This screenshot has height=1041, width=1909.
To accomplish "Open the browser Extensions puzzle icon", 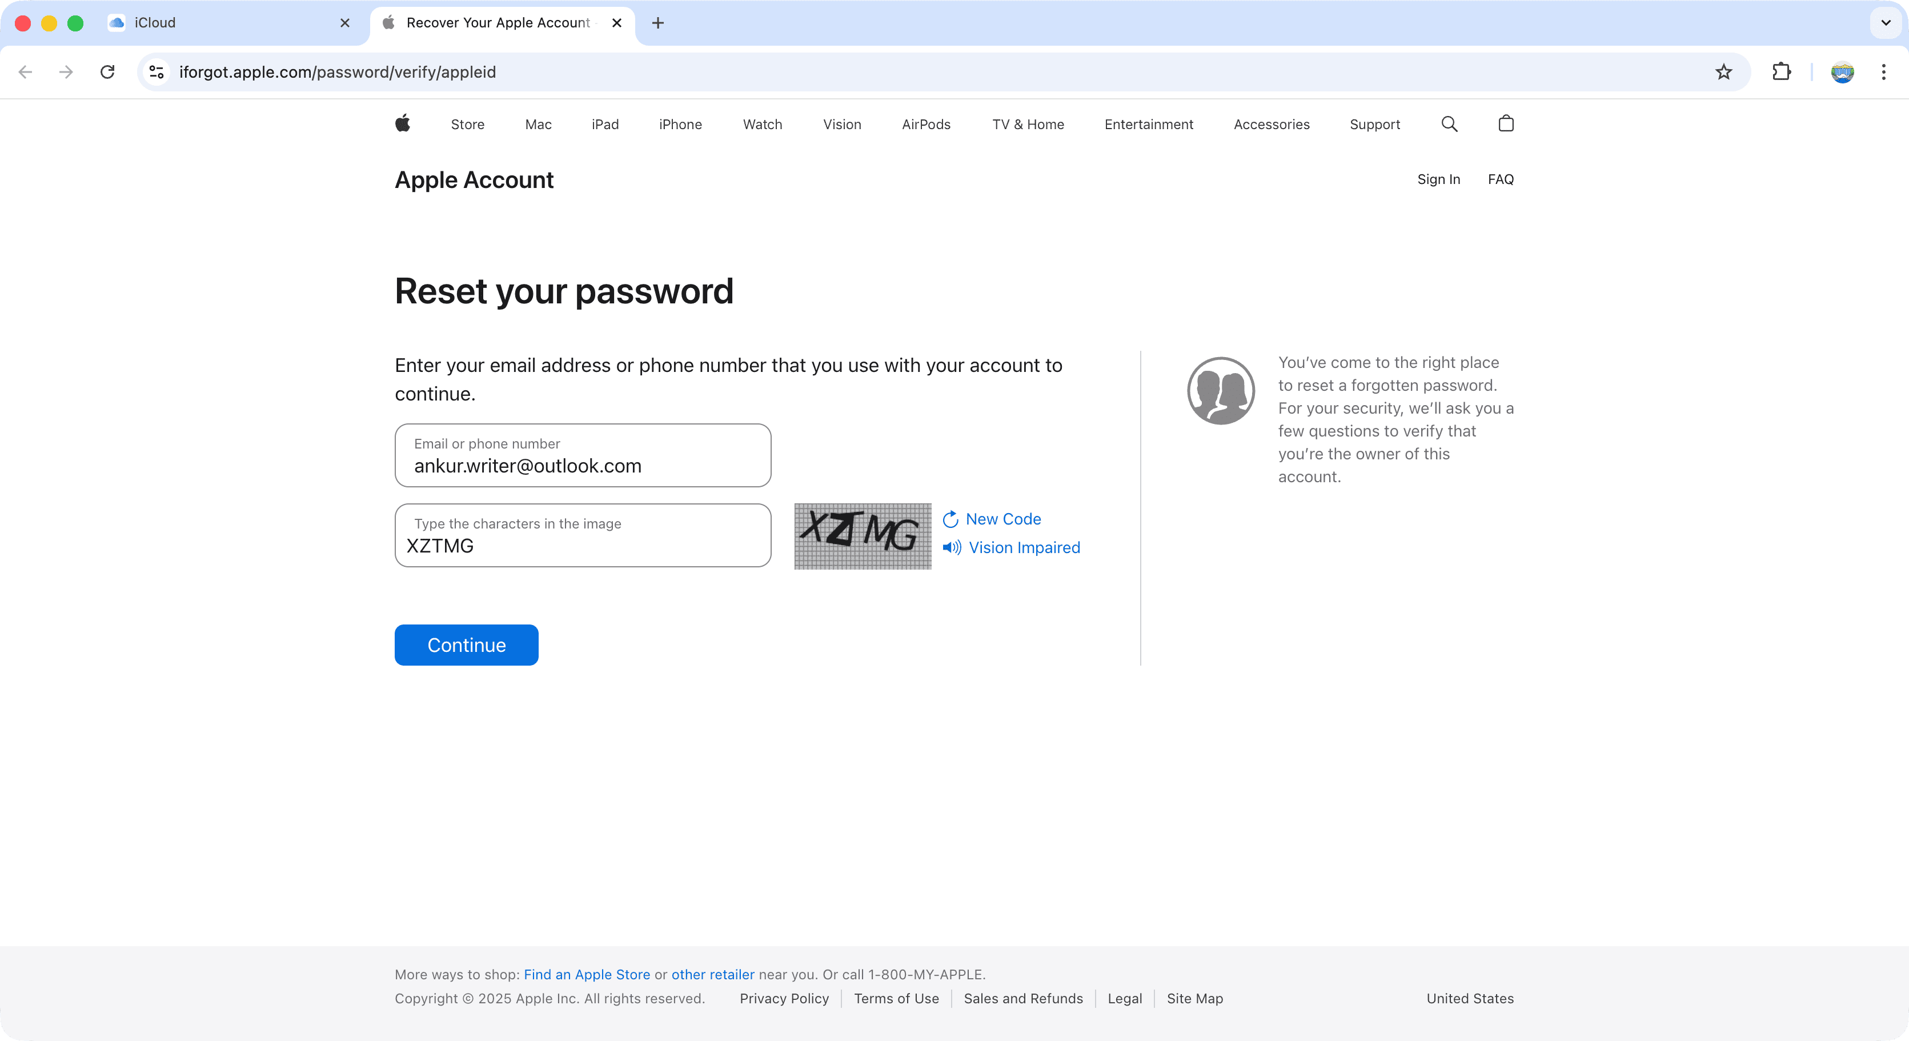I will (x=1781, y=72).
